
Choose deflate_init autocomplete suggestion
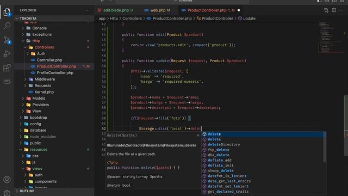click(x=263, y=166)
